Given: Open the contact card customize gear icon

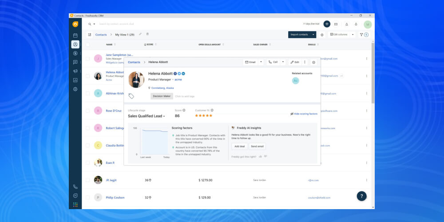Looking at the screenshot, I should click(313, 62).
